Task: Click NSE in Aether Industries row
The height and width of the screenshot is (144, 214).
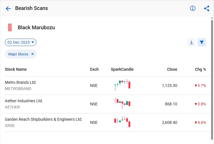Action: tap(94, 104)
